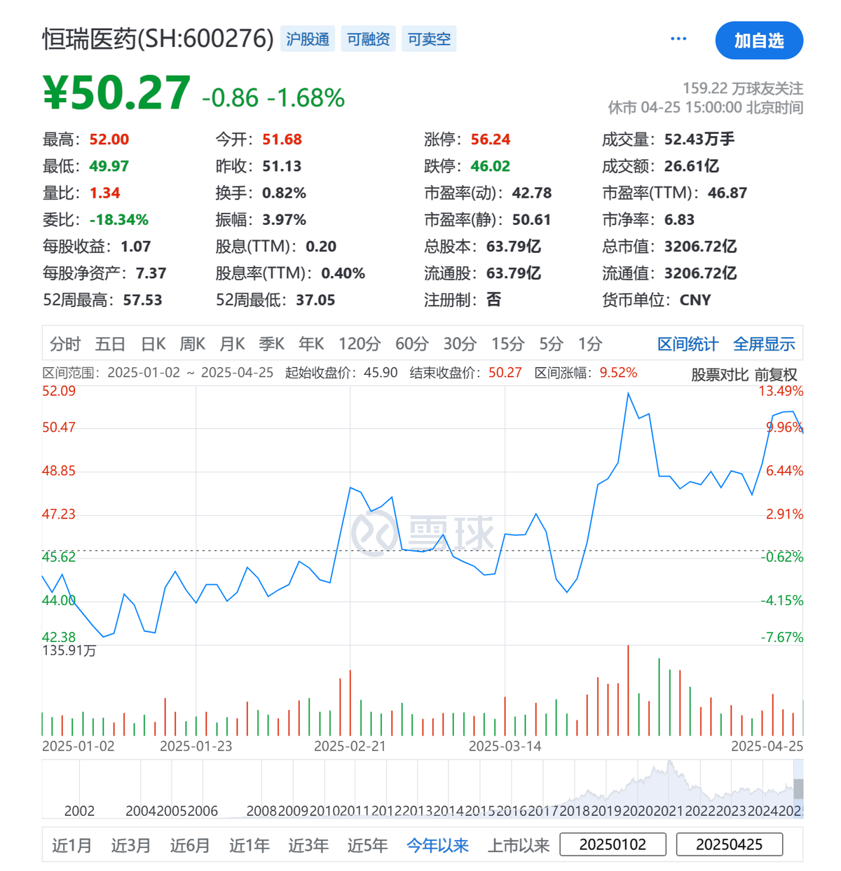The image size is (841, 871).
Task: Click 全屏显示 to go fullscreen
Action: (x=764, y=344)
